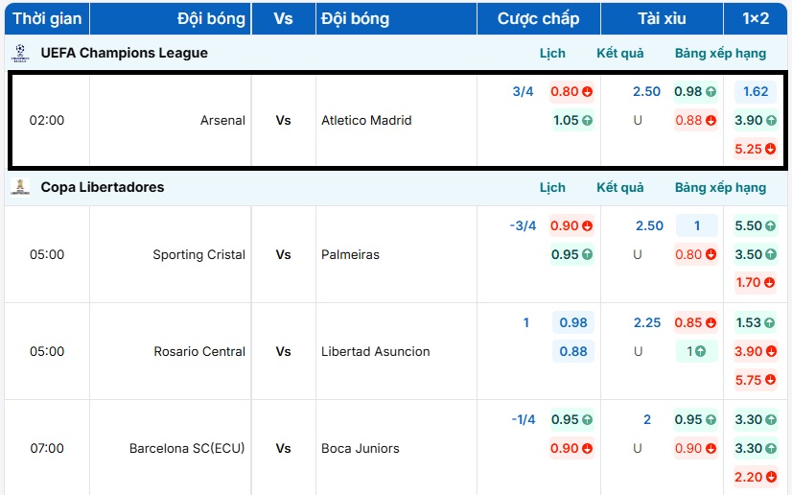792x495 pixels.
Task: Open Kết quả link under Champions League
Action: pos(620,53)
